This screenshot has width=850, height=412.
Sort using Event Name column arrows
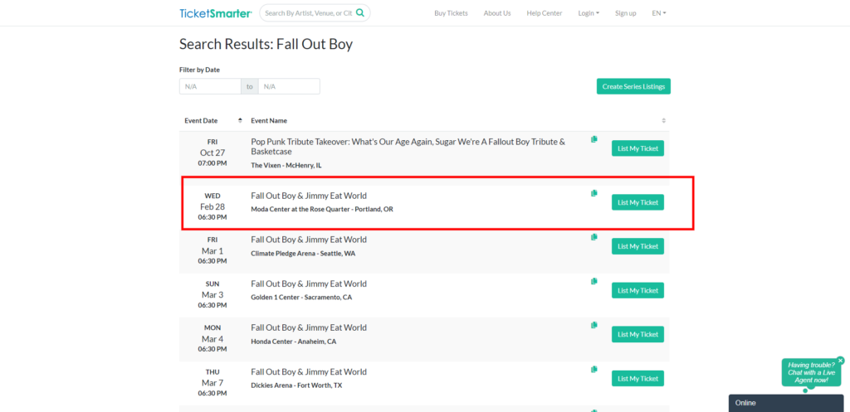click(663, 121)
